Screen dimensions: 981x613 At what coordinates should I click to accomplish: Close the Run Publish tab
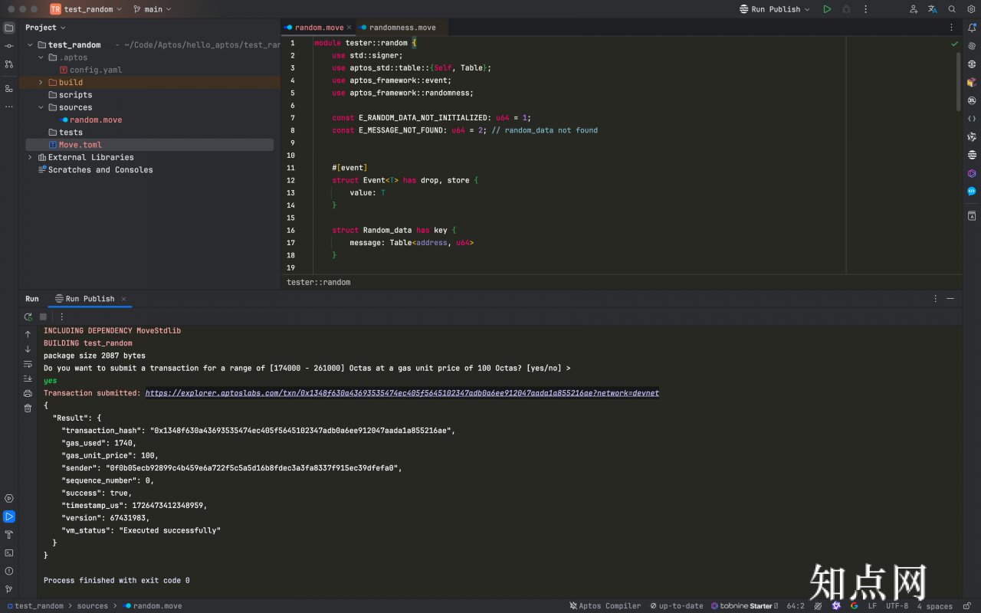pyautogui.click(x=123, y=299)
